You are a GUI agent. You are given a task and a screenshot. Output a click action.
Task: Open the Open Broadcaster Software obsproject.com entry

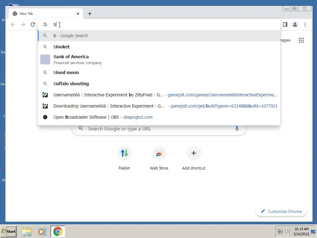[x=159, y=117]
